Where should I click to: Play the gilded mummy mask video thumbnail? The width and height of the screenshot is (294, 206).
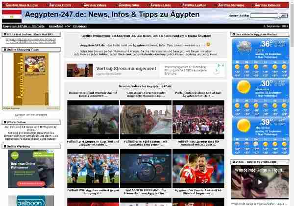pyautogui.click(x=146, y=120)
